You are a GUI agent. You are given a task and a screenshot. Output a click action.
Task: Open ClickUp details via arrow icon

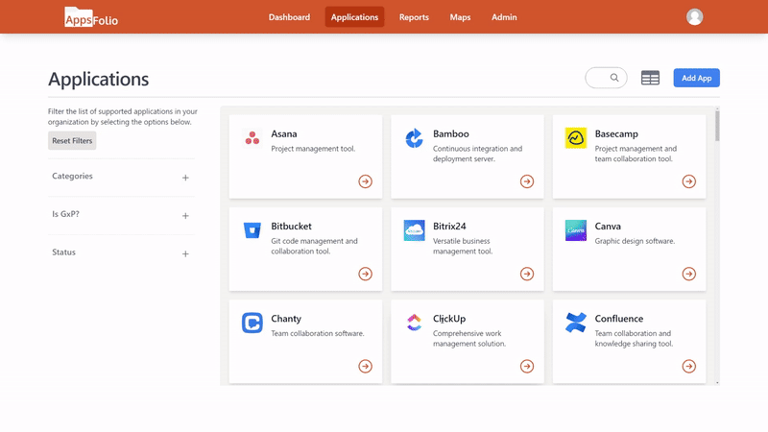(x=527, y=366)
